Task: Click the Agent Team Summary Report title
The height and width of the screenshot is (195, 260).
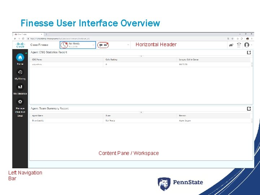Action: [x=49, y=108]
